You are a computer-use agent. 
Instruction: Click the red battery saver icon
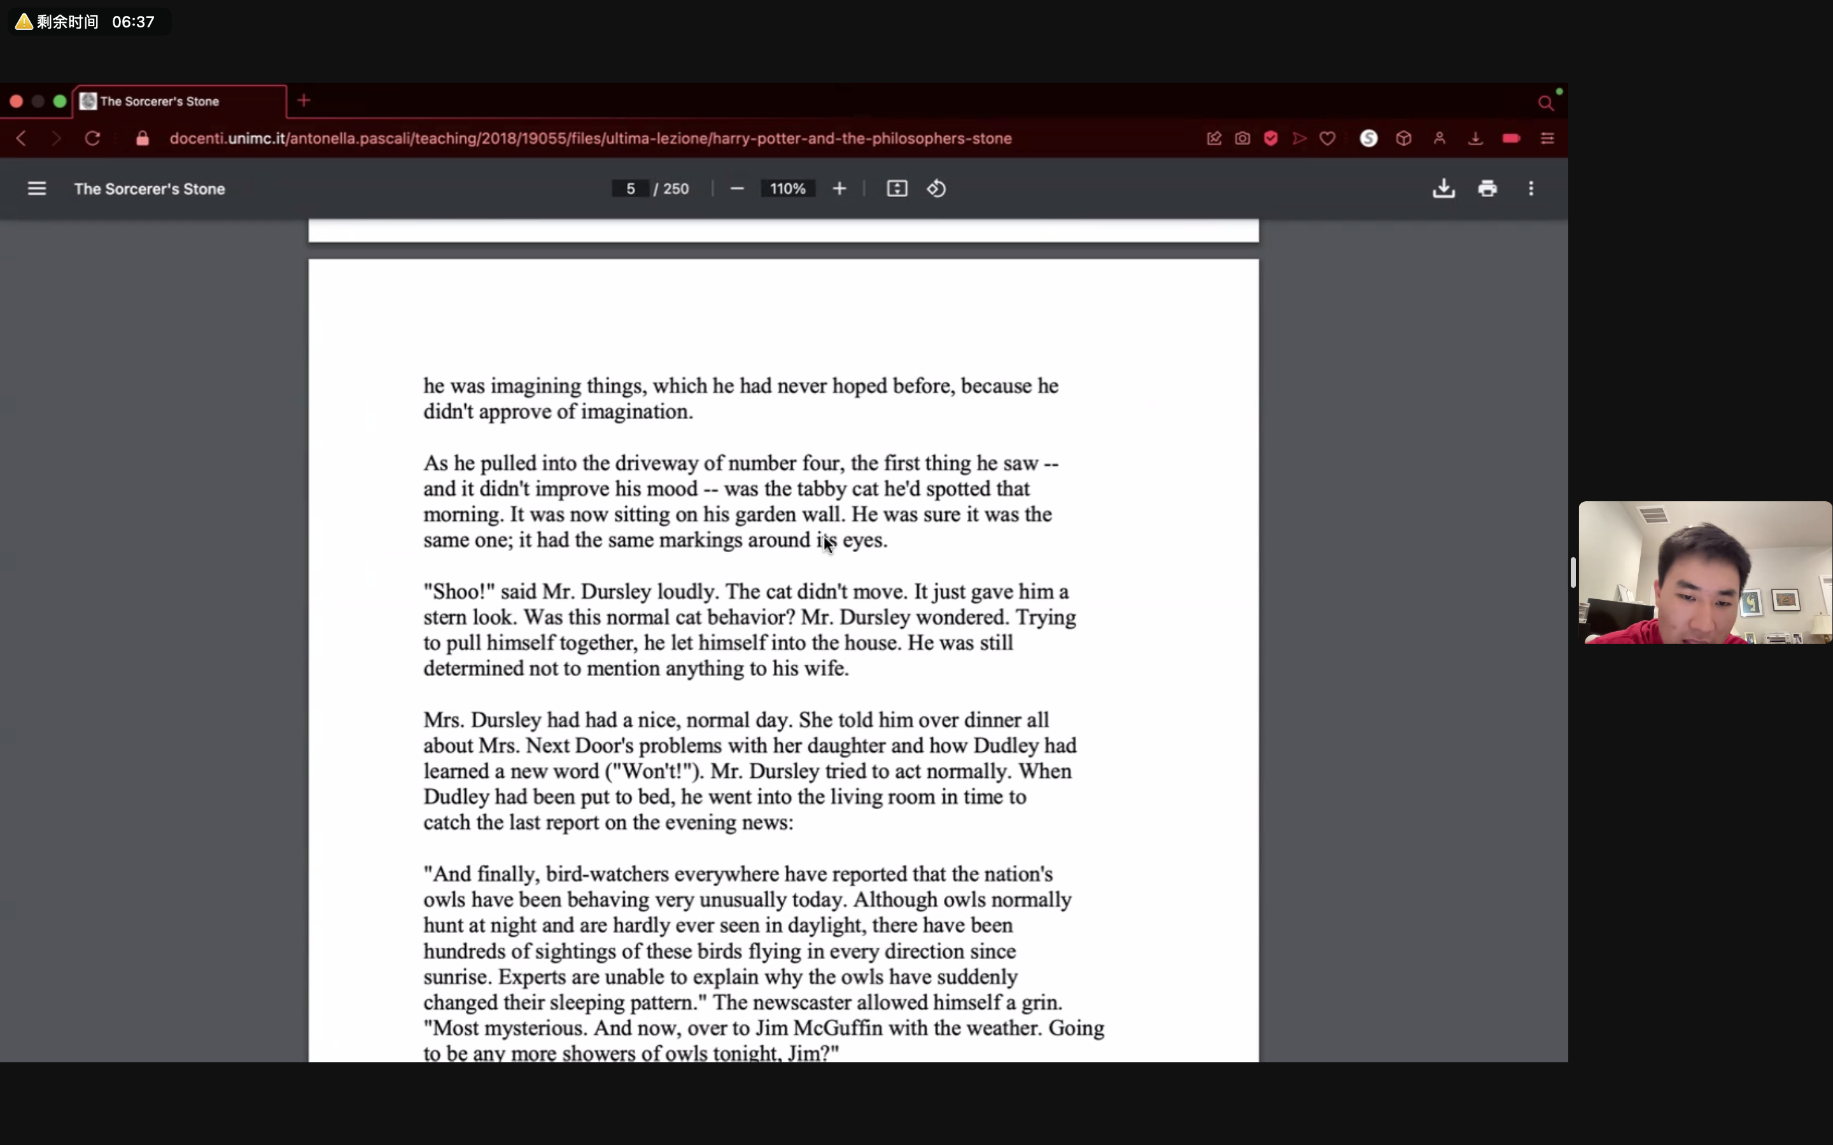pyautogui.click(x=1511, y=139)
